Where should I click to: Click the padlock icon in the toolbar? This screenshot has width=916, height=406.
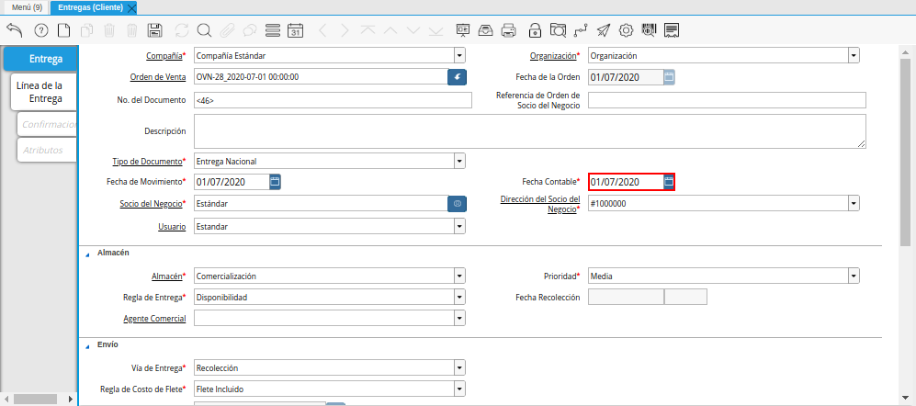click(x=535, y=30)
